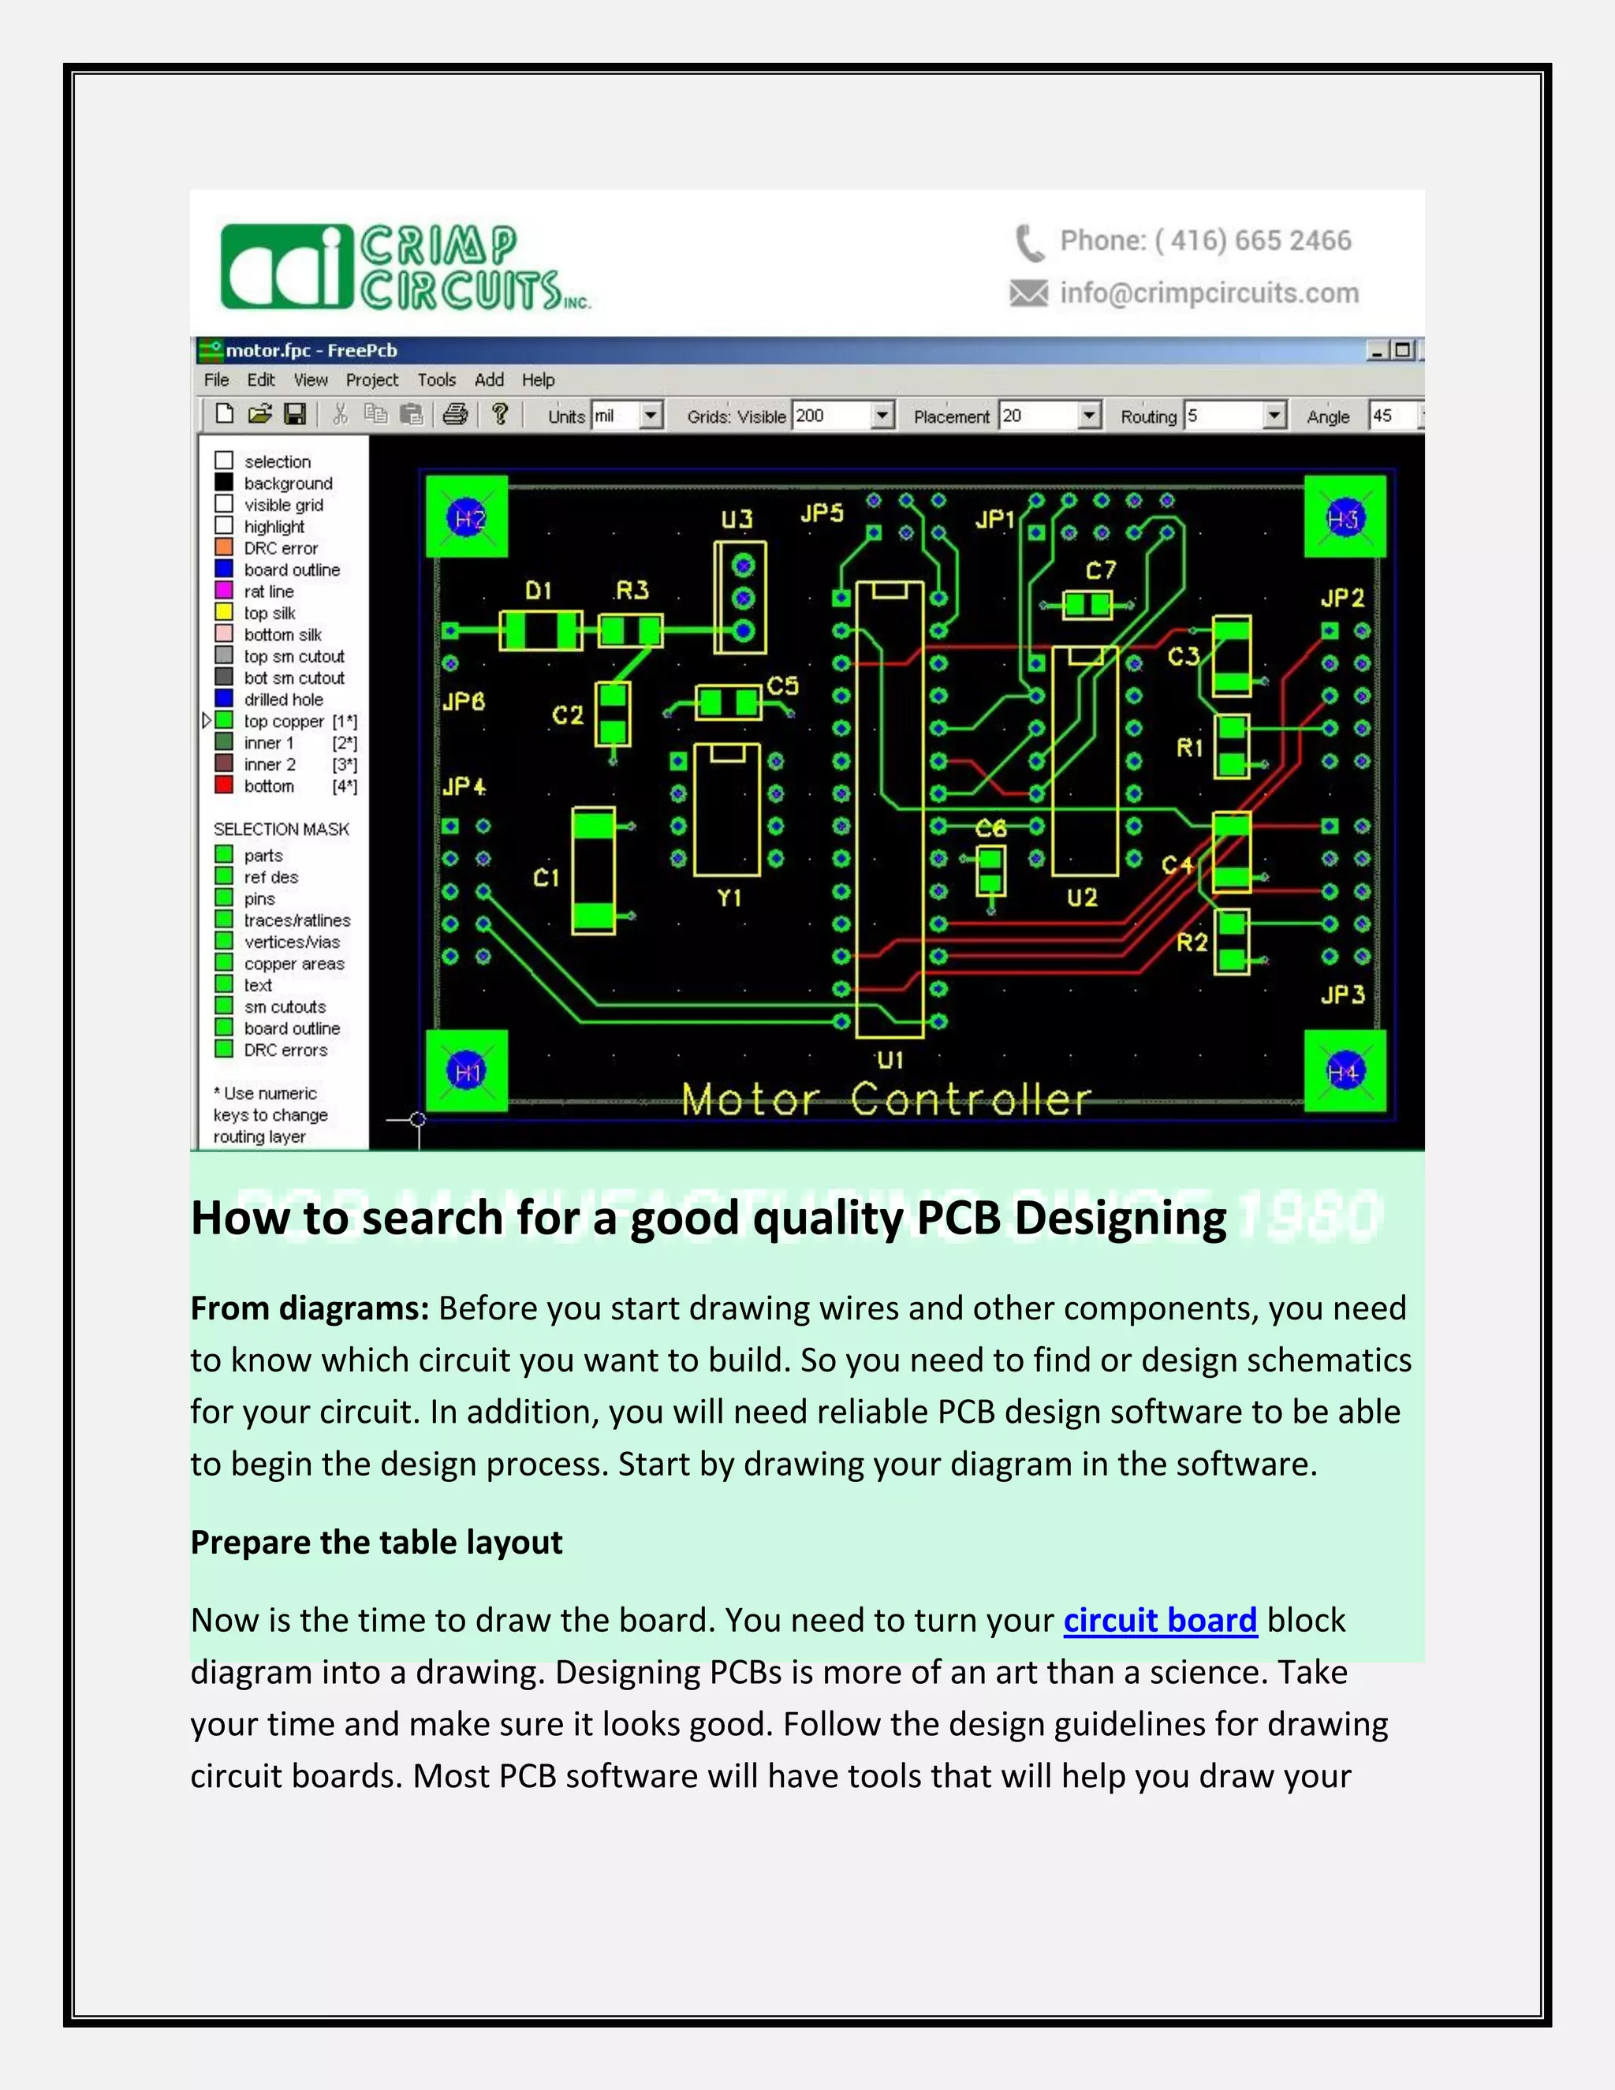
Task: Click the Copy toolbar icon
Action: [x=376, y=413]
